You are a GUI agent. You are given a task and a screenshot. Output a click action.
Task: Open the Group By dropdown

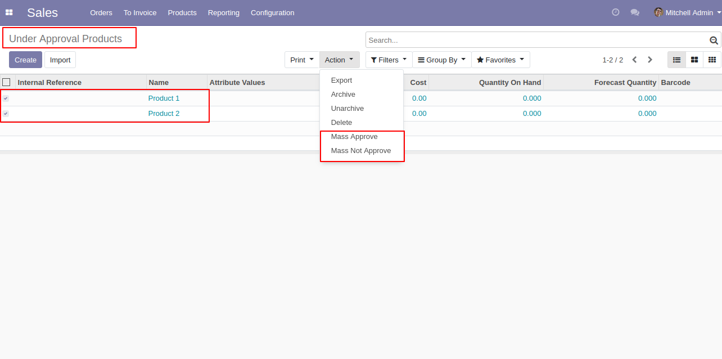(x=442, y=60)
